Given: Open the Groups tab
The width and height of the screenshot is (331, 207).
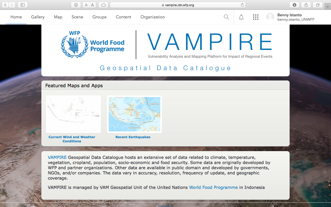Looking at the screenshot, I should click(x=100, y=17).
